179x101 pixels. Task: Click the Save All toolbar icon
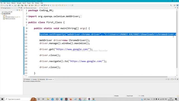point(7,5)
